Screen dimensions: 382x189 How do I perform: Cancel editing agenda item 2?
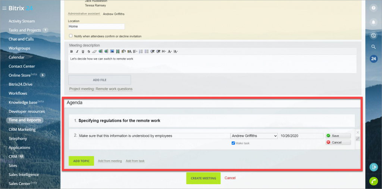(338, 142)
